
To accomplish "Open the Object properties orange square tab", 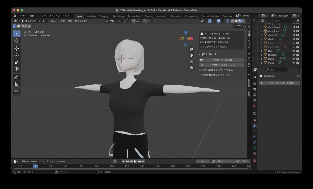I will point(255,120).
